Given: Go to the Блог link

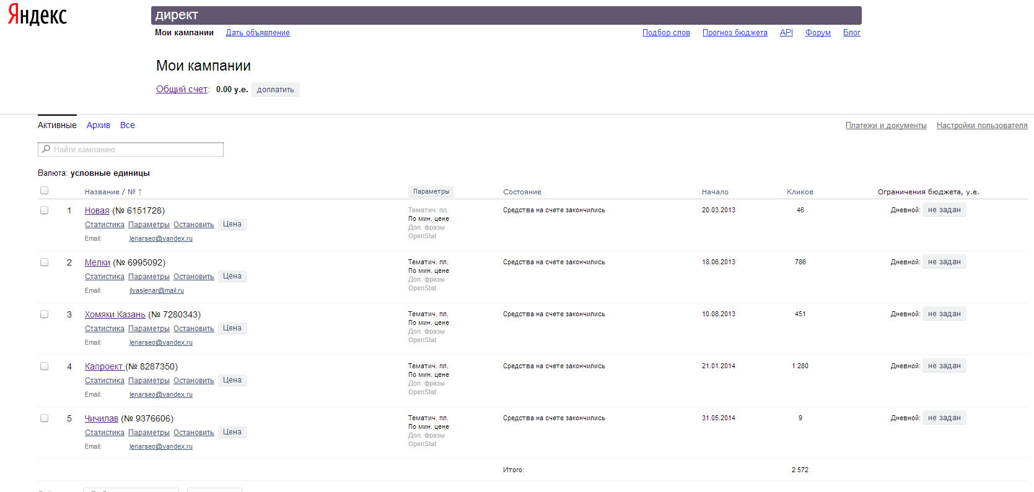Looking at the screenshot, I should coord(852,33).
